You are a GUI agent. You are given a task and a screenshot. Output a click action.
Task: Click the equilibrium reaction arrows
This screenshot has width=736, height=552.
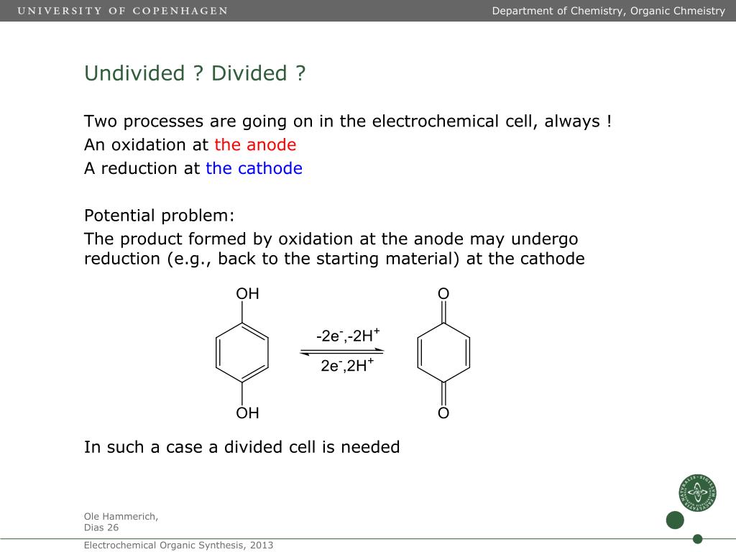pos(343,351)
